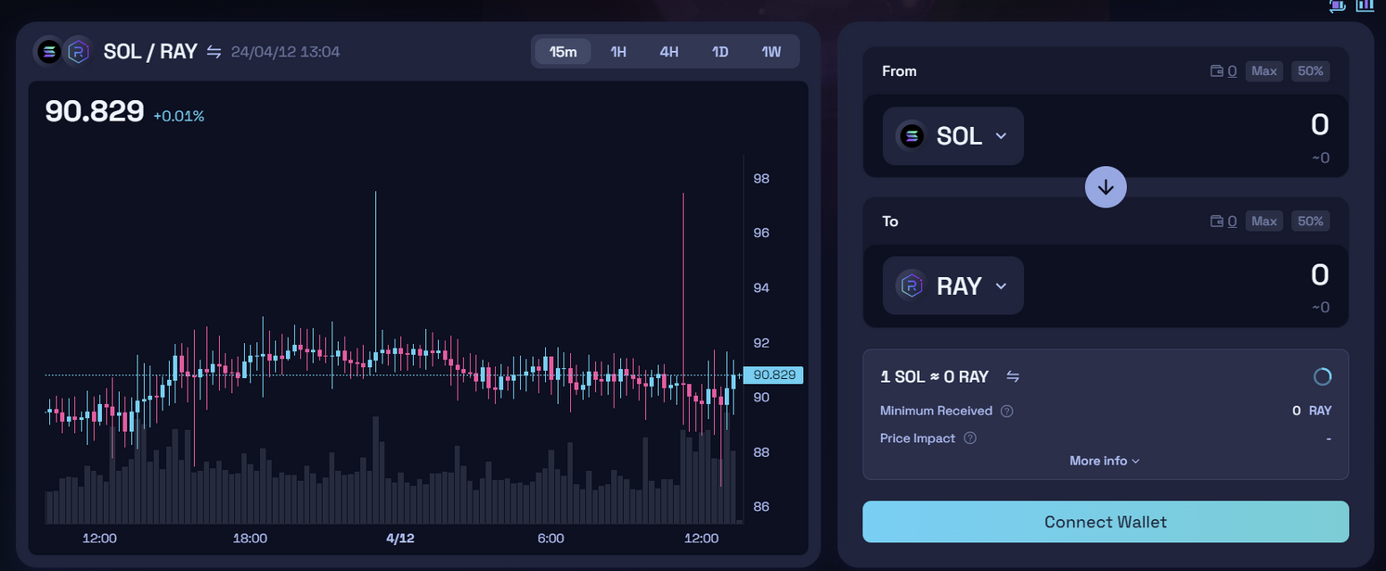The image size is (1386, 571).
Task: Click the Price Impact question mark icon
Action: (x=970, y=438)
